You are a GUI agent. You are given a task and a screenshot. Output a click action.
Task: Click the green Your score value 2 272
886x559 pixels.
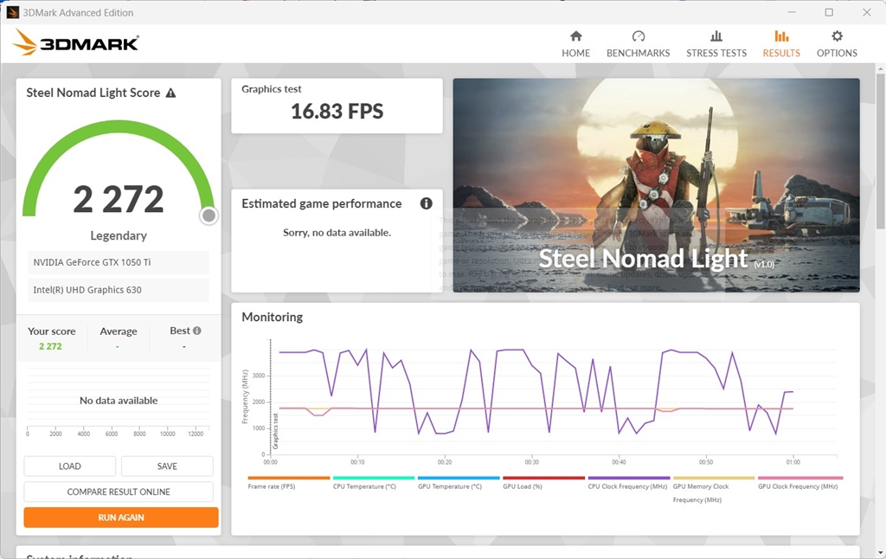click(x=50, y=346)
